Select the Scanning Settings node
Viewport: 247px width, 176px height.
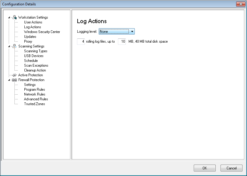[31, 46]
